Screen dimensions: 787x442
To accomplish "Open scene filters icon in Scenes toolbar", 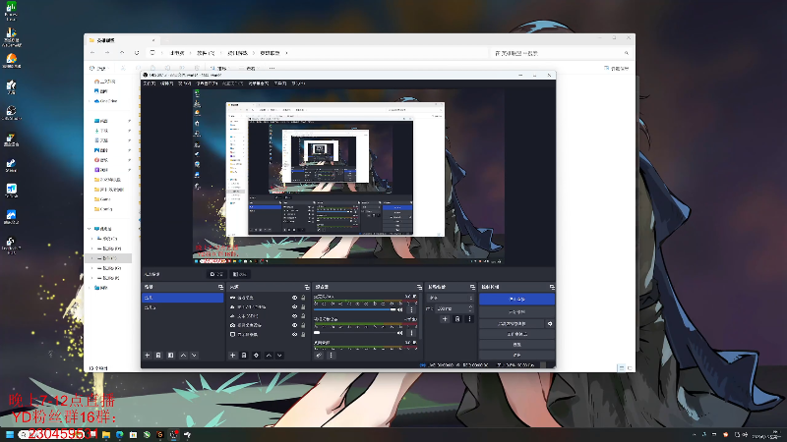I will (170, 356).
